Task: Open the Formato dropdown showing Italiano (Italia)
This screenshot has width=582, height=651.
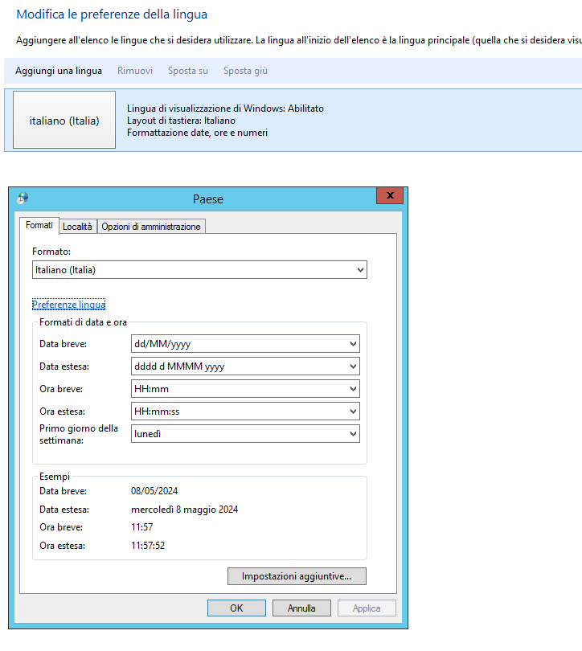Action: pos(199,270)
